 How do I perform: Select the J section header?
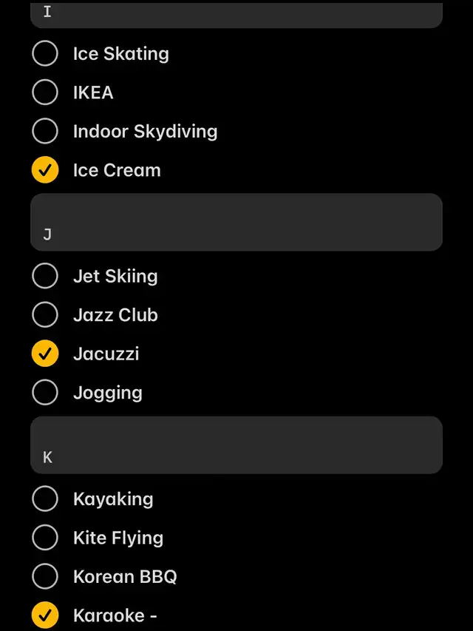coord(236,223)
